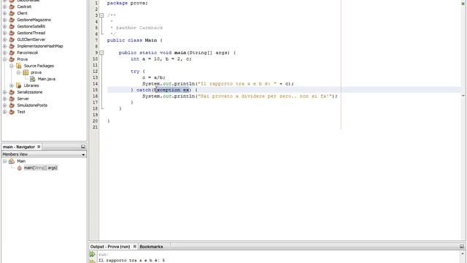Expand the Serializzazione project node

[5, 92]
